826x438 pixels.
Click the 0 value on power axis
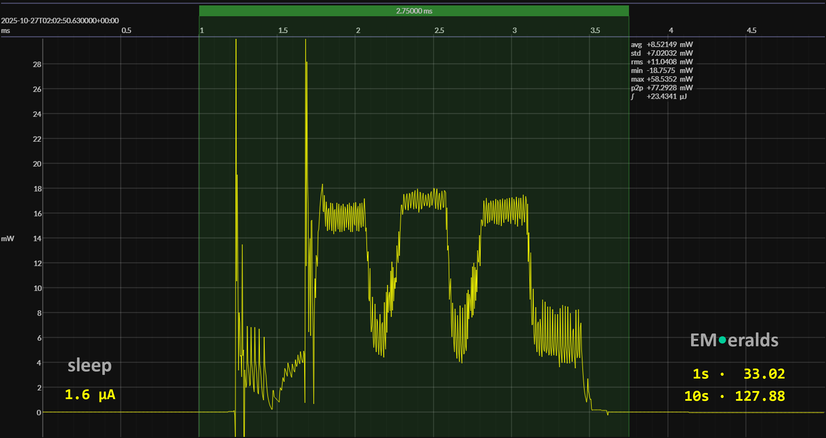pyautogui.click(x=38, y=413)
